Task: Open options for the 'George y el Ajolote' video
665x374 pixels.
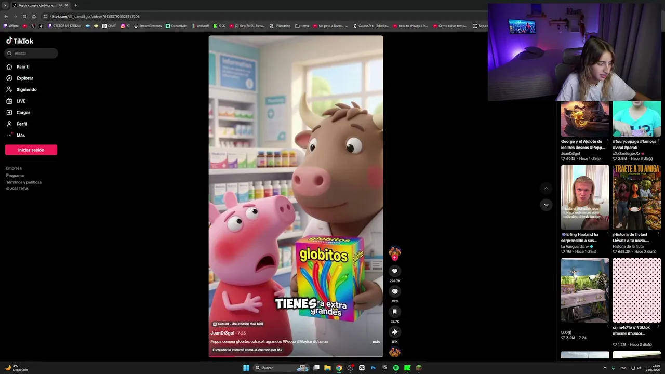Action: pos(607,141)
